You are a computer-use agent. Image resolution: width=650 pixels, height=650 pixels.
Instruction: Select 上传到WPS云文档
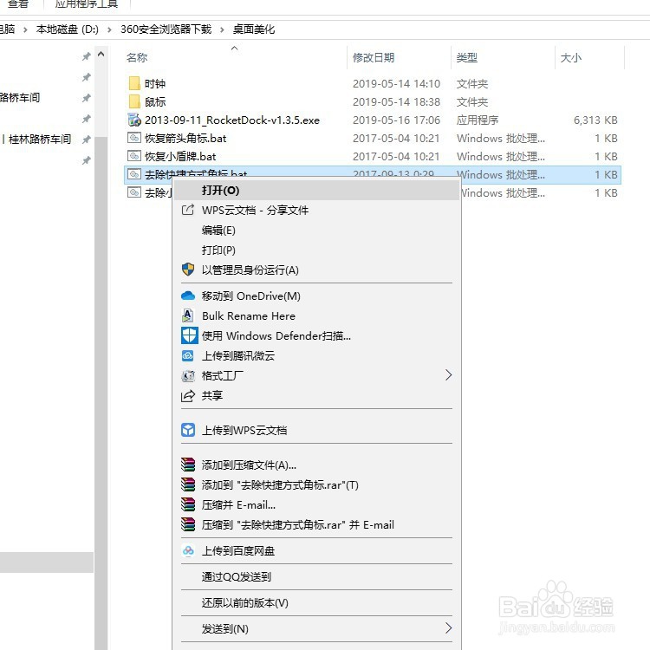click(316, 430)
